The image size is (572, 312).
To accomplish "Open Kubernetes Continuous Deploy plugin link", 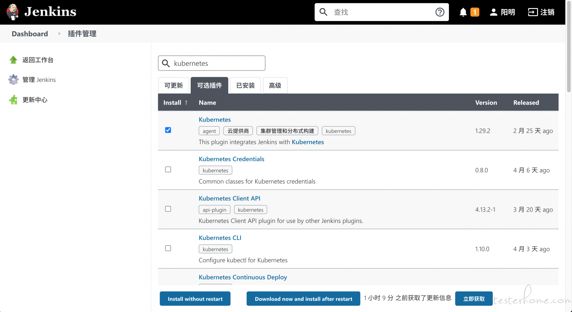I will 243,277.
